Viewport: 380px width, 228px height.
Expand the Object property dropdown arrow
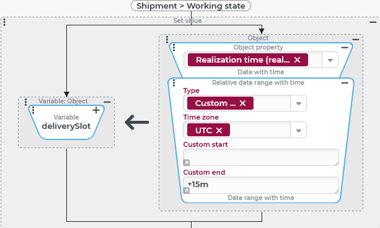(x=330, y=60)
